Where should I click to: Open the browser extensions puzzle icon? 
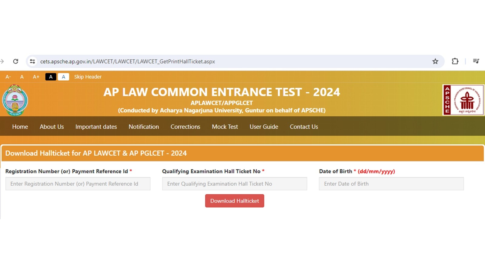click(455, 61)
